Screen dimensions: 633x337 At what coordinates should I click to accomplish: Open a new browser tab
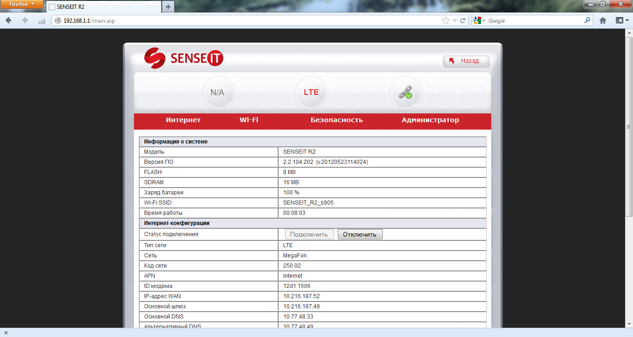tap(168, 6)
